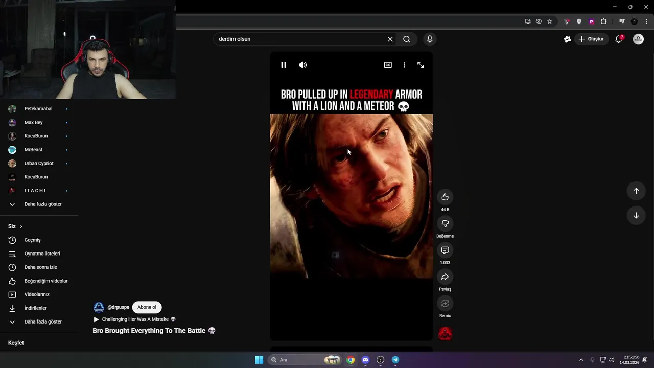Viewport: 654px width, 368px height.
Task: Mute the Shorts video volume
Action: point(303,65)
